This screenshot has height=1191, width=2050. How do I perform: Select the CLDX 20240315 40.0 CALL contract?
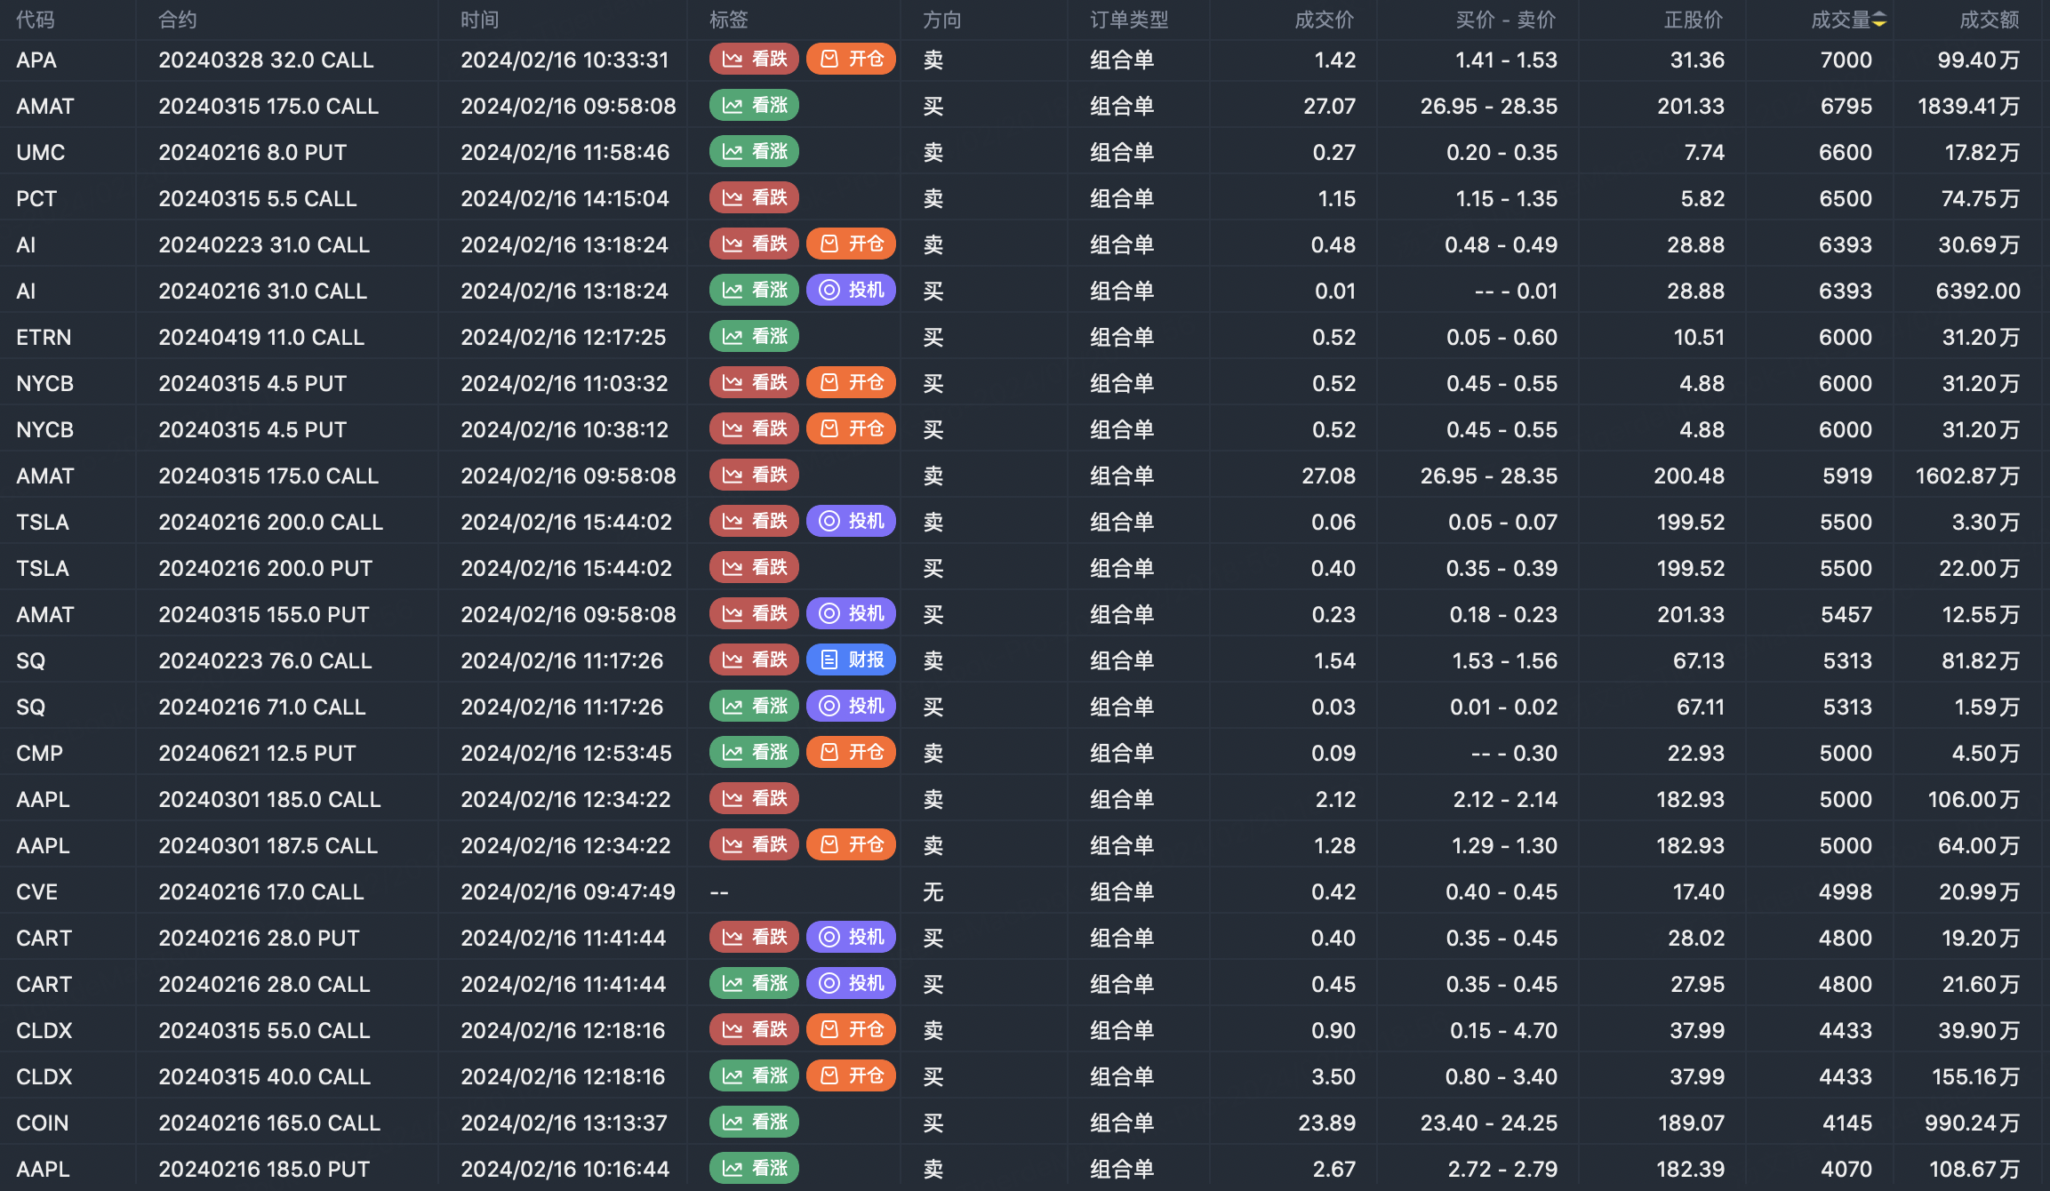[x=264, y=1077]
